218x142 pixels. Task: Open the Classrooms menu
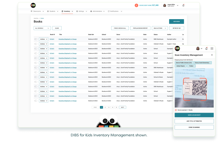(37, 11)
